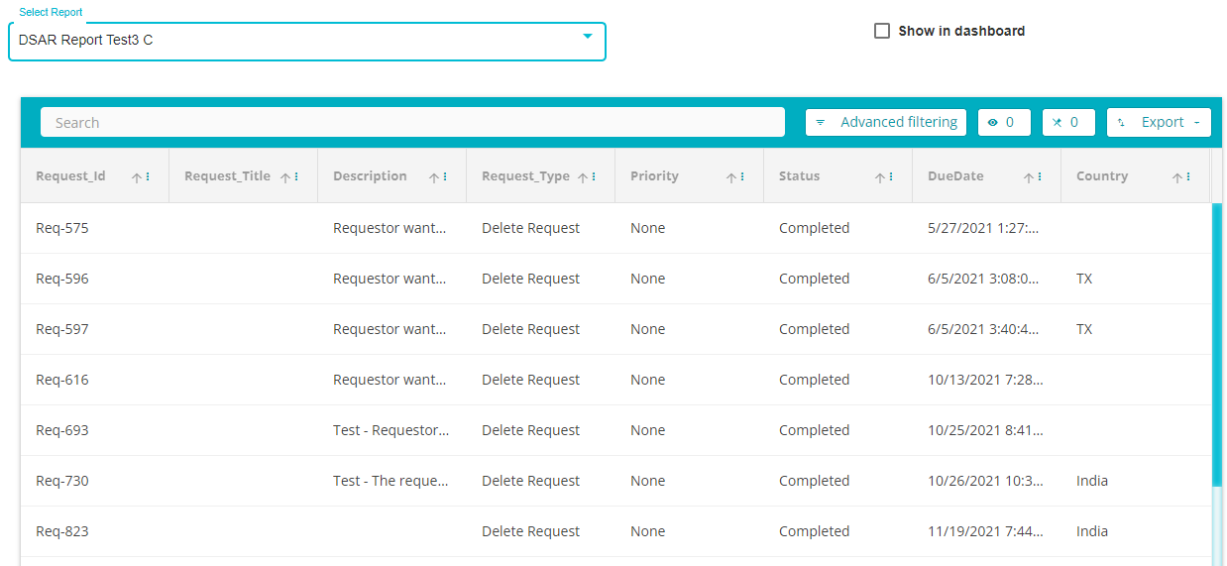Focus the Search field
Viewport: 1227px width, 566px height.
(412, 122)
